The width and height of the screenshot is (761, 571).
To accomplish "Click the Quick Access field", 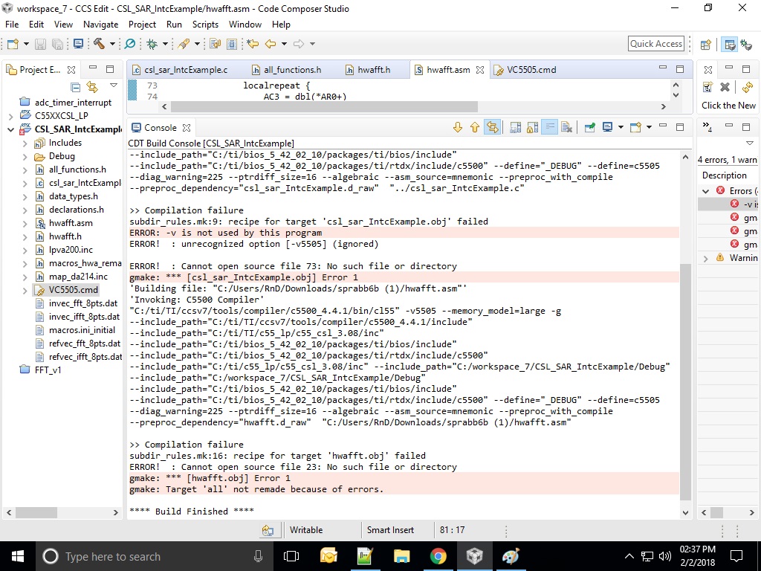I will pyautogui.click(x=656, y=44).
